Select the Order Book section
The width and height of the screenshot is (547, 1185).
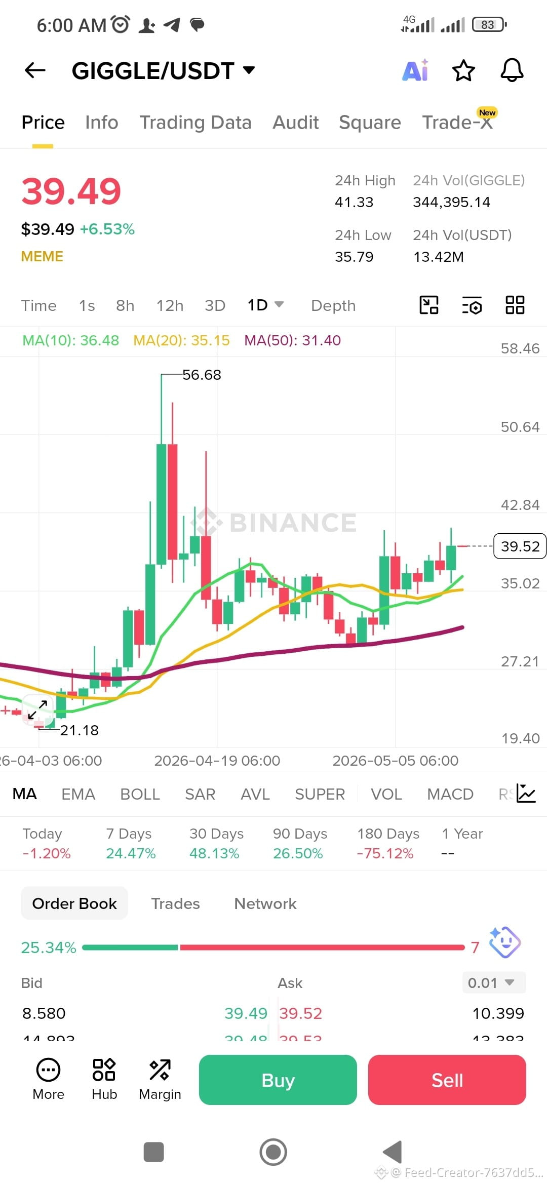[74, 903]
